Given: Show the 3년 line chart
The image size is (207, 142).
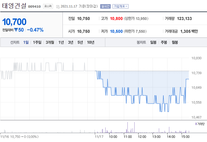Looking at the screenshot, I should point(71,42).
